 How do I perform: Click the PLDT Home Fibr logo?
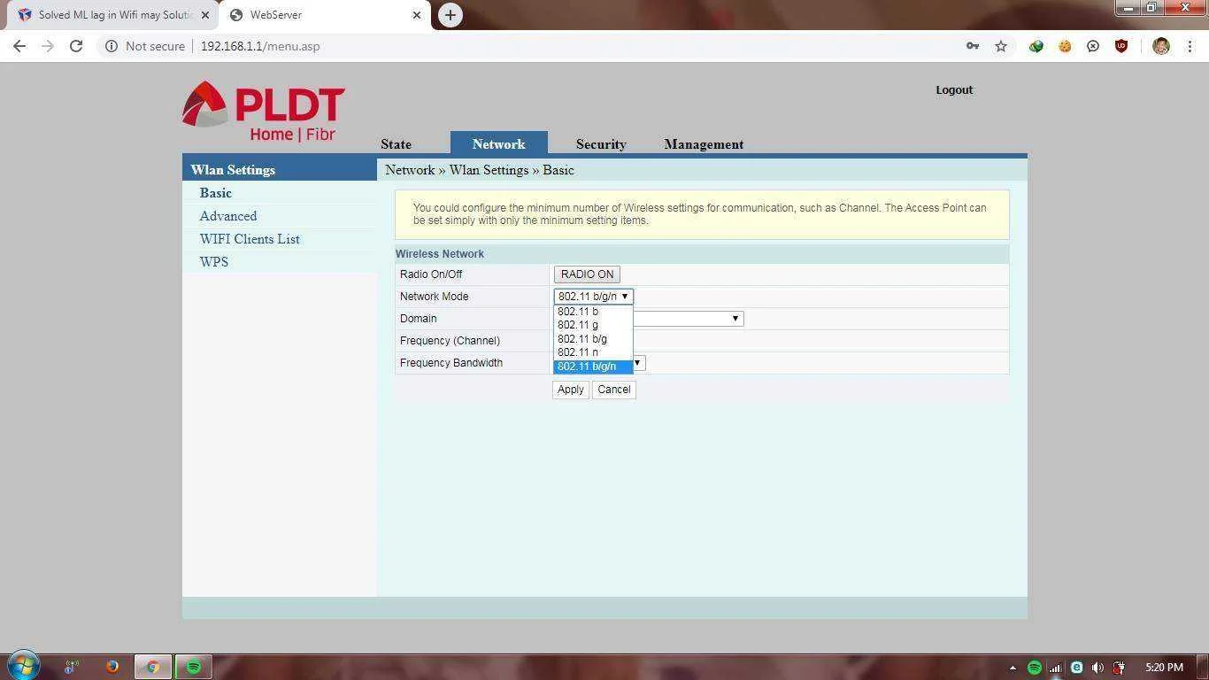pyautogui.click(x=263, y=111)
